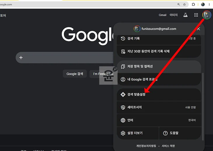
Task: Open Gmail link
Action: tap(163, 15)
